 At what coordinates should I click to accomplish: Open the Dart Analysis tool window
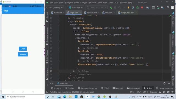(133, 88)
